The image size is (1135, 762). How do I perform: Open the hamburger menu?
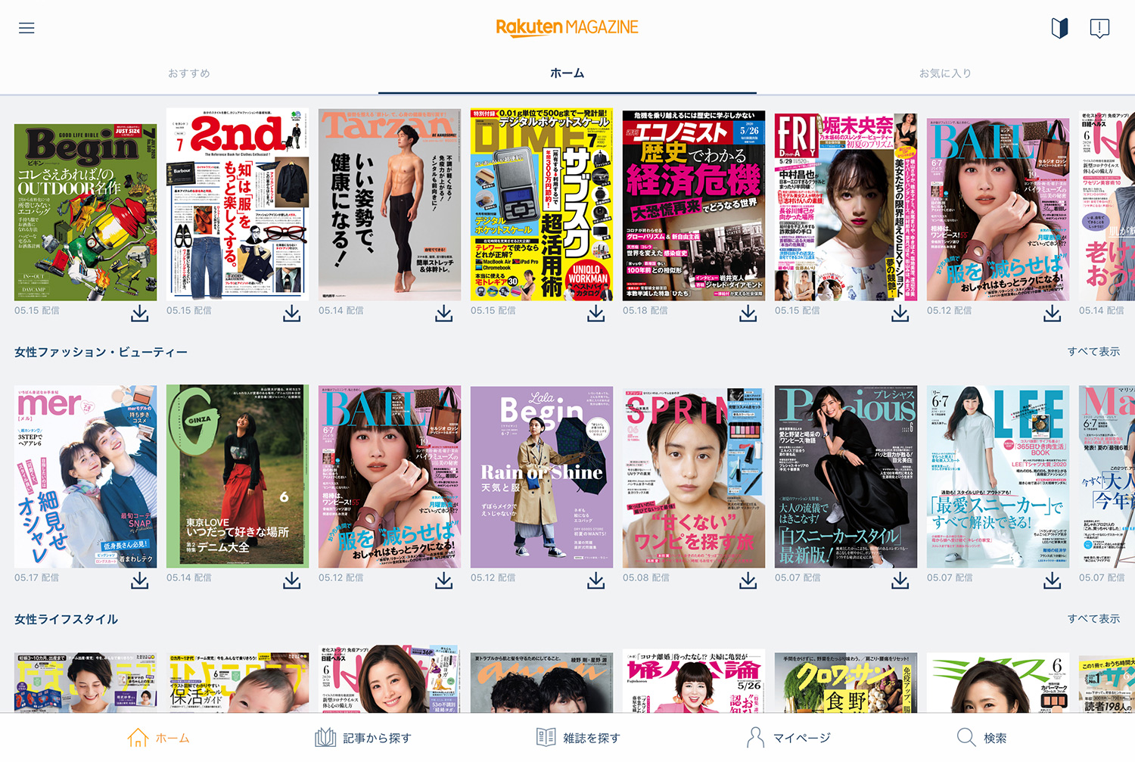tap(26, 28)
